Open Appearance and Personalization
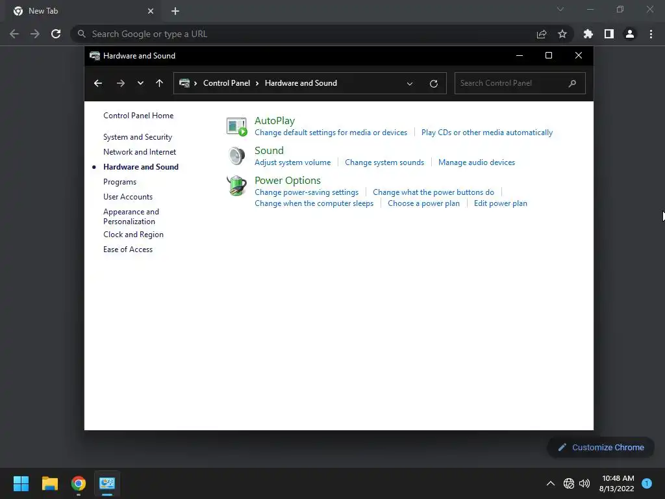Viewport: 665px width, 499px height. pos(131,216)
